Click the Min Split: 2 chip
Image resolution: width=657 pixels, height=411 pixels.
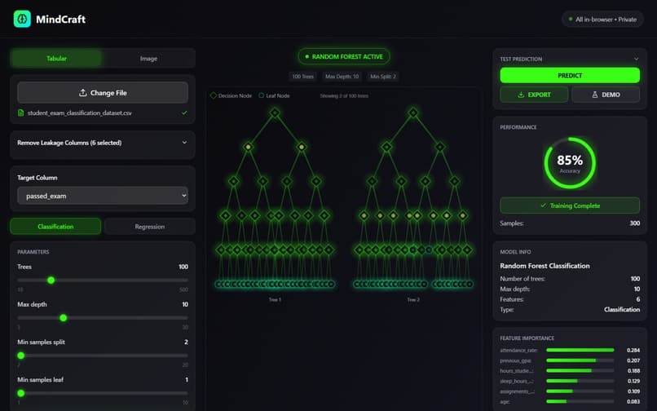(383, 77)
